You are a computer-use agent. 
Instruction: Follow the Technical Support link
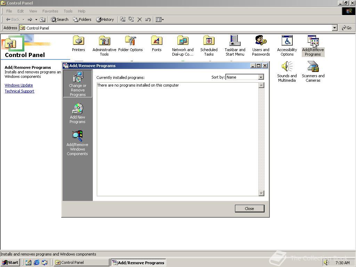pyautogui.click(x=19, y=91)
